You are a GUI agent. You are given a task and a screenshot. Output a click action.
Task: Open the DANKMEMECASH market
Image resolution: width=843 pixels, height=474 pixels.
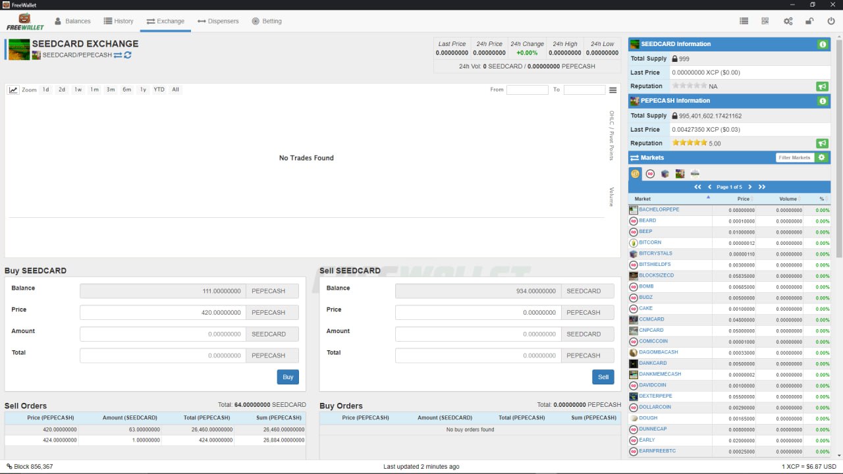[660, 374]
